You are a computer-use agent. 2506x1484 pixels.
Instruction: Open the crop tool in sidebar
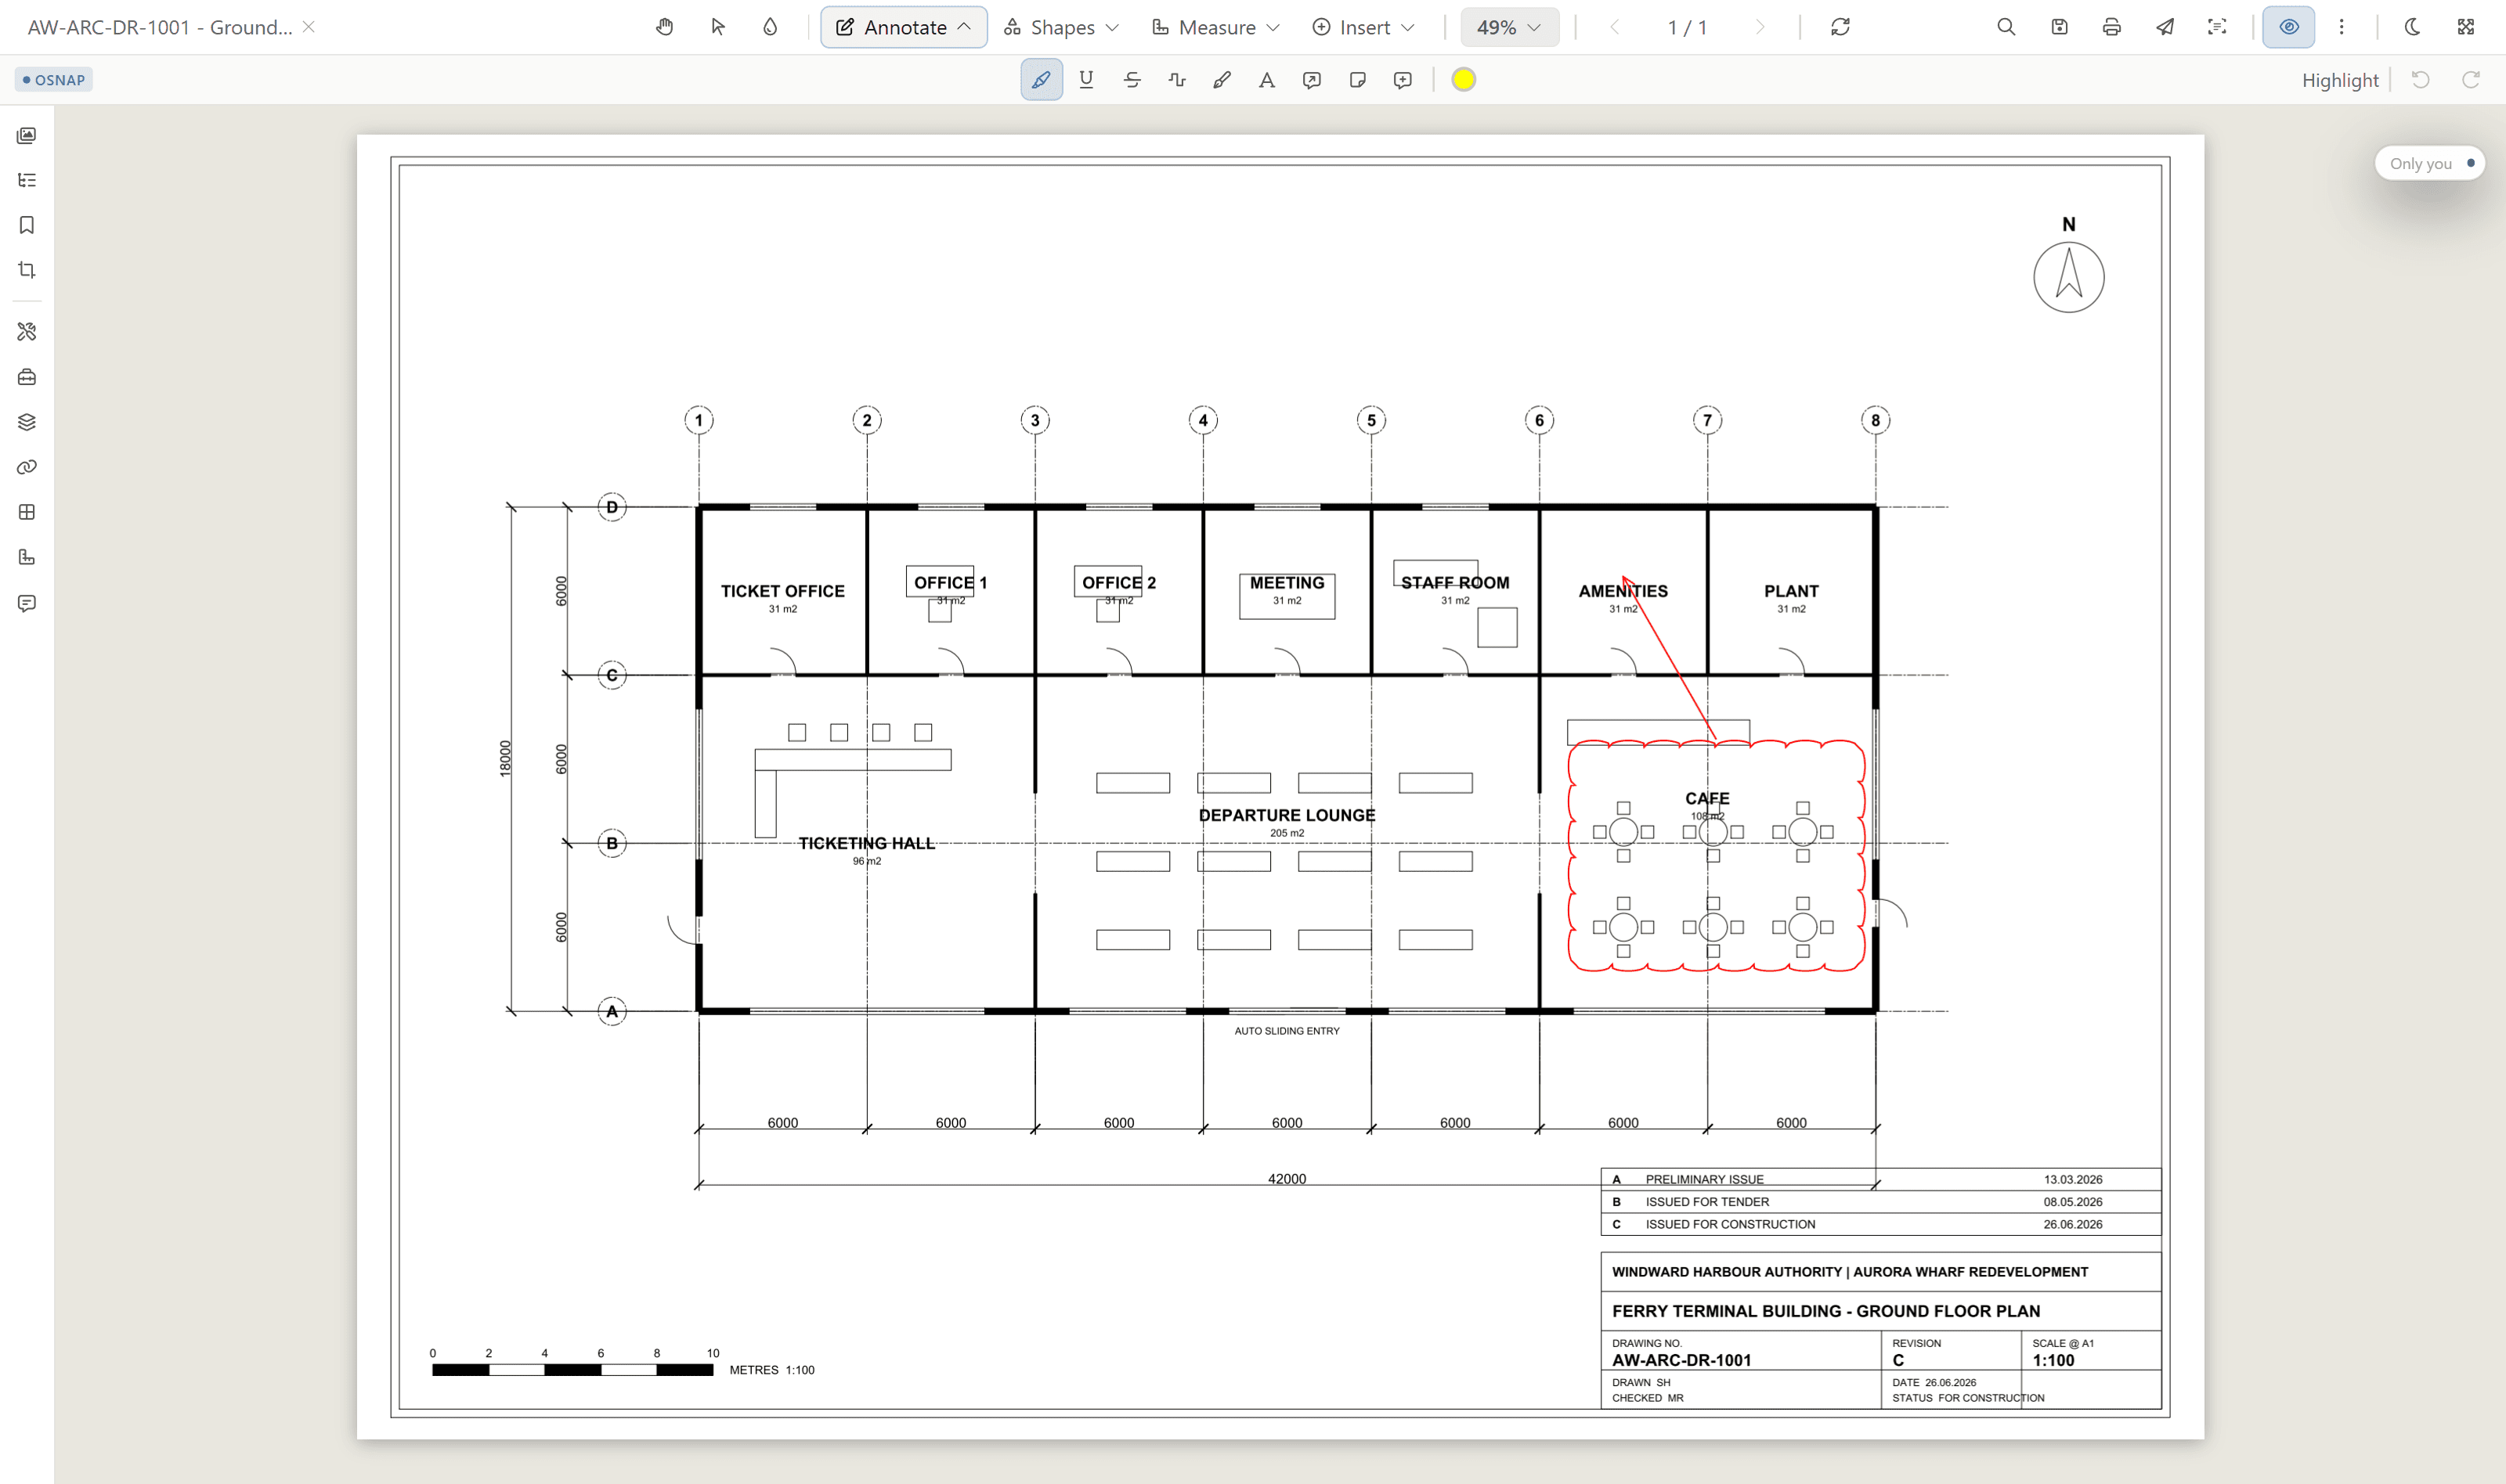[27, 270]
